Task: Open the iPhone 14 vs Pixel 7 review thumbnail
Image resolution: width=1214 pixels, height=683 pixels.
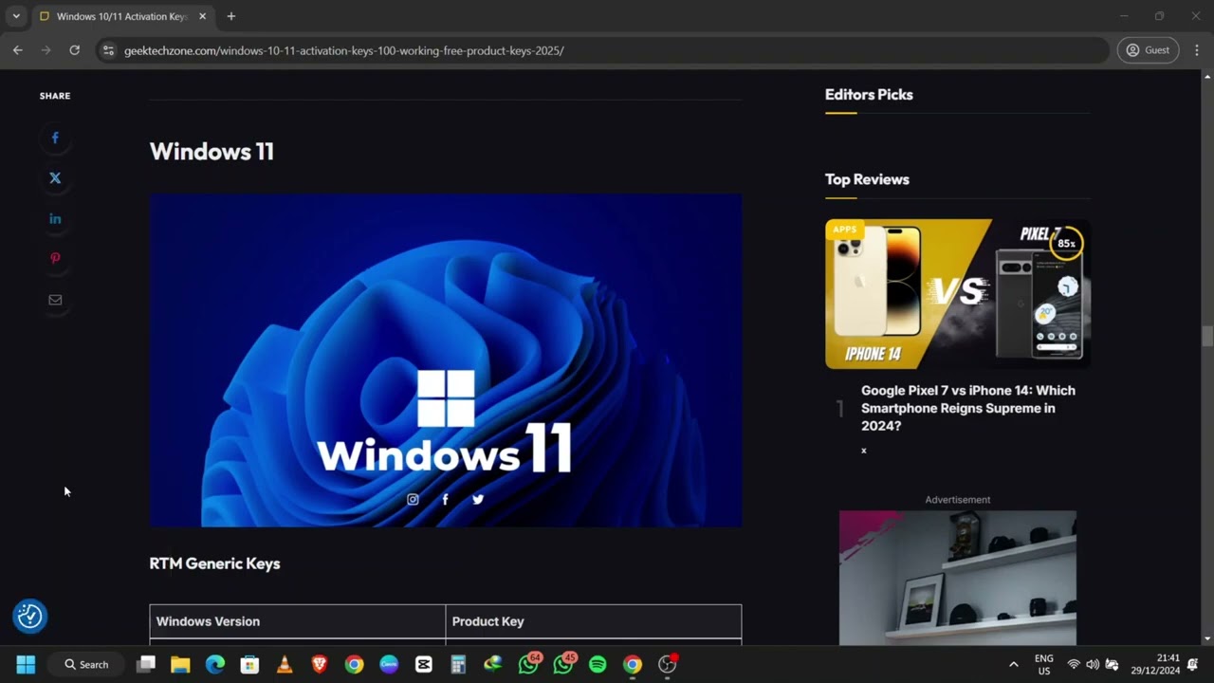Action: pyautogui.click(x=958, y=294)
